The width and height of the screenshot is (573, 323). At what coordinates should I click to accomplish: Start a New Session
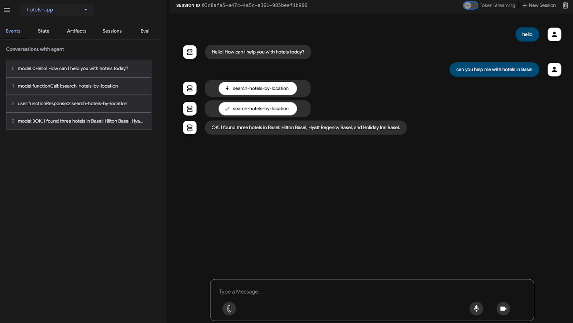(539, 5)
